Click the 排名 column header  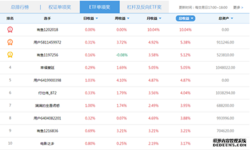pyautogui.click(x=10, y=18)
